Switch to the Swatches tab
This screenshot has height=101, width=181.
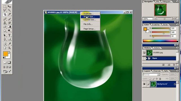[x=156, y=25]
